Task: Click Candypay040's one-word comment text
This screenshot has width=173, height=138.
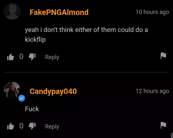Action: tap(32, 109)
